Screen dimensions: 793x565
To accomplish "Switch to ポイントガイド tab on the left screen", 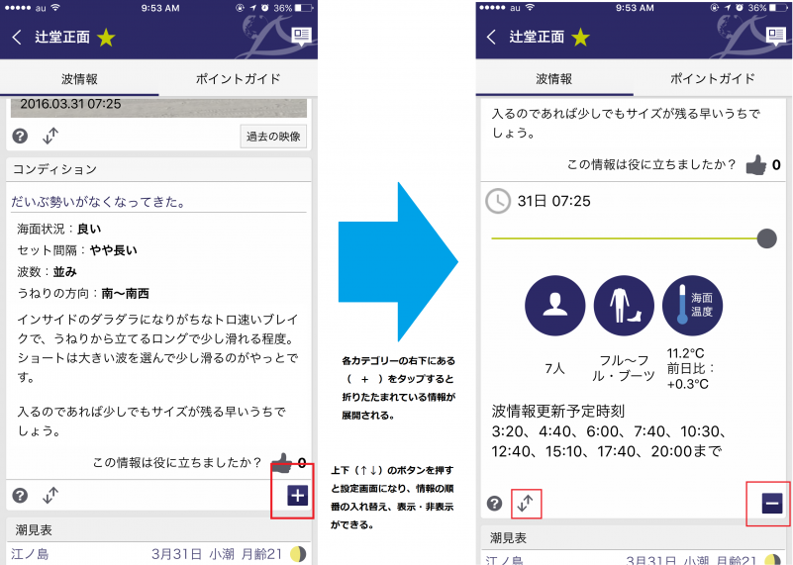I will 238,79.
